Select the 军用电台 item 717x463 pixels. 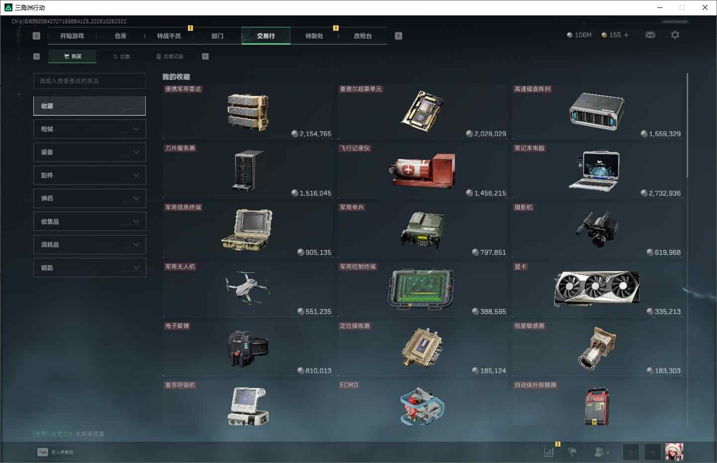click(422, 230)
